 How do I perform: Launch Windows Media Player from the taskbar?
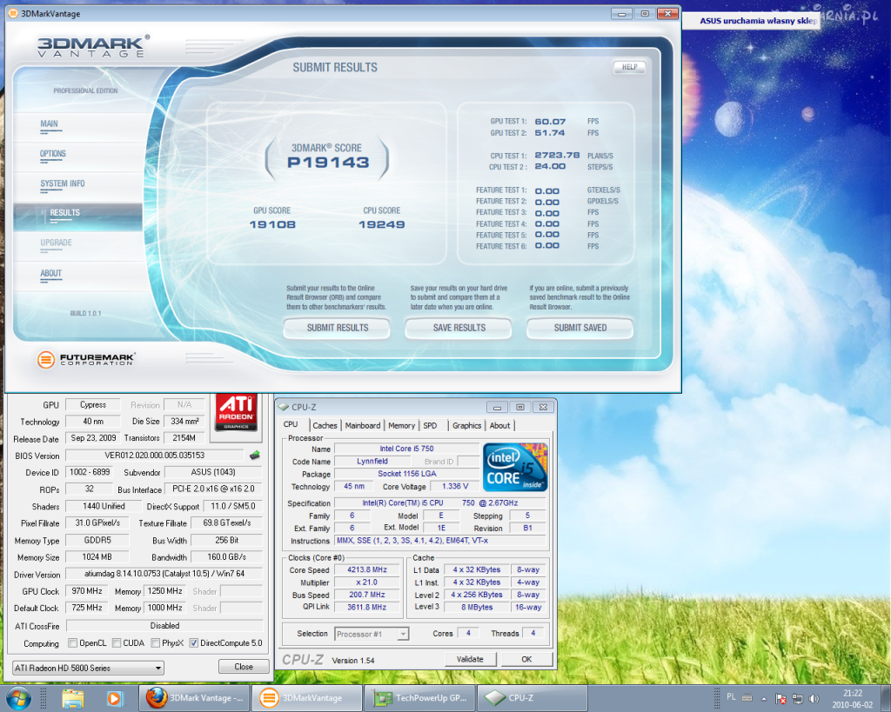click(x=114, y=698)
